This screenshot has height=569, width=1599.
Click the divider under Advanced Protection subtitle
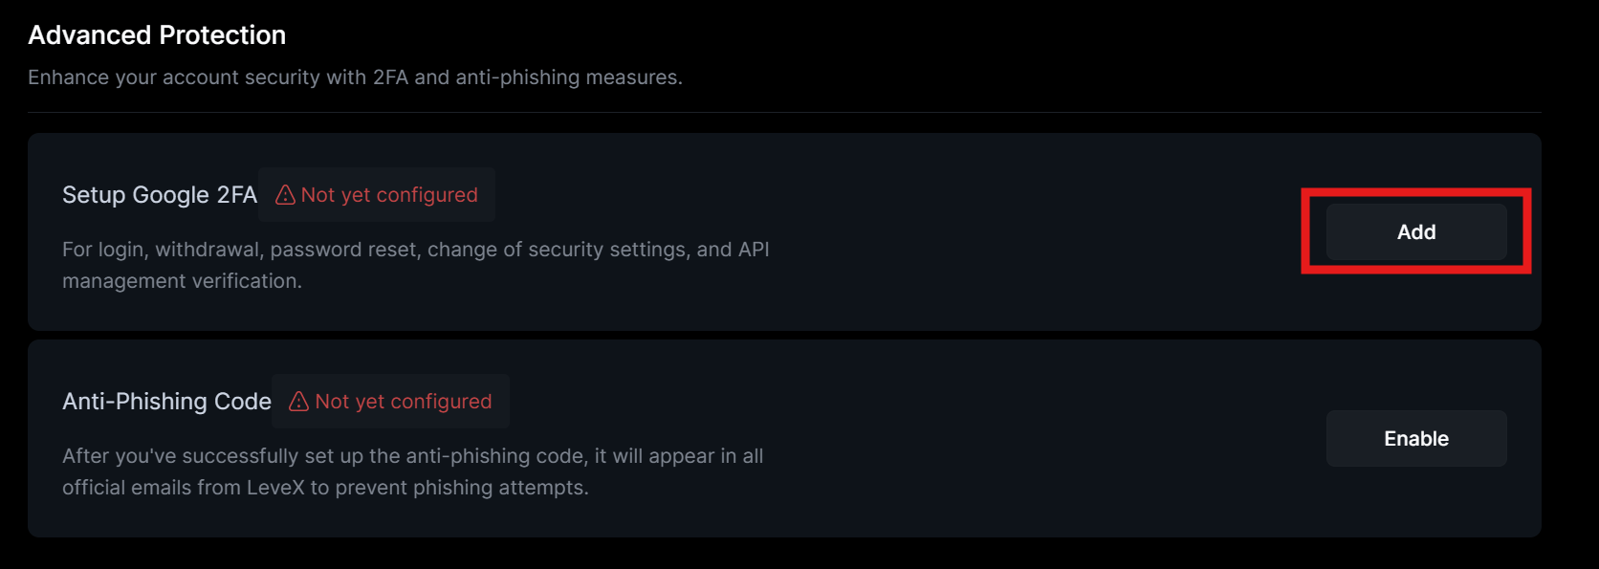pyautogui.click(x=784, y=113)
